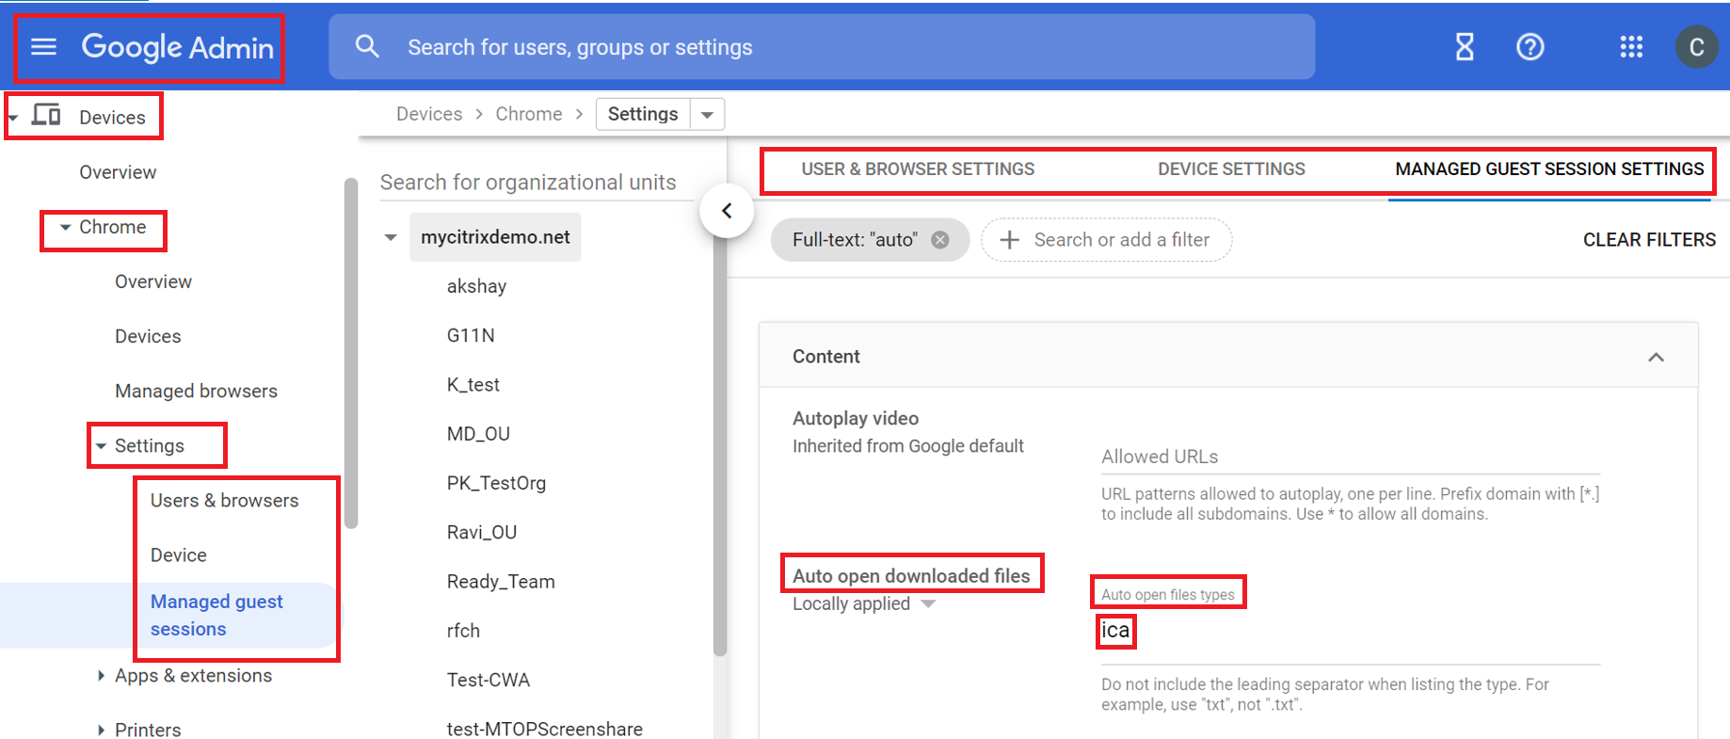Open the help question mark icon

[1530, 47]
